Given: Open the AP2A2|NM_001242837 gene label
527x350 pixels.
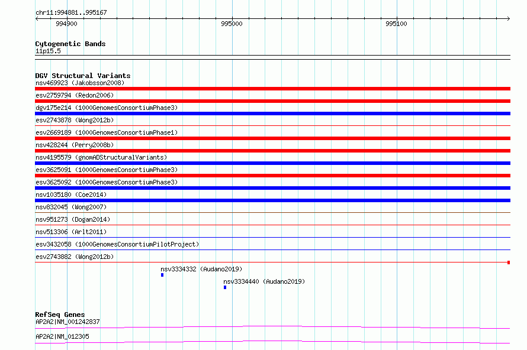Looking at the screenshot, I should pyautogui.click(x=68, y=322).
